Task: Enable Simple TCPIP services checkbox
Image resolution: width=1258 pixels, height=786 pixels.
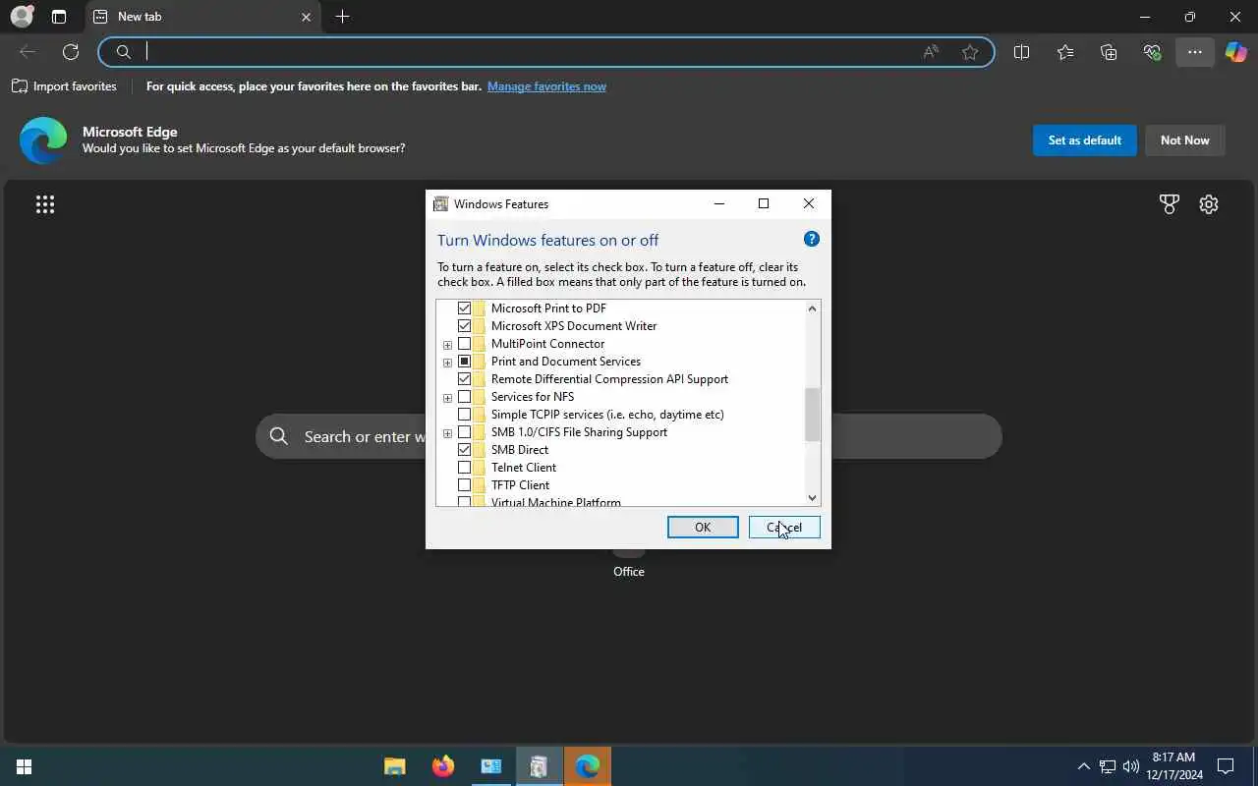Action: click(465, 415)
